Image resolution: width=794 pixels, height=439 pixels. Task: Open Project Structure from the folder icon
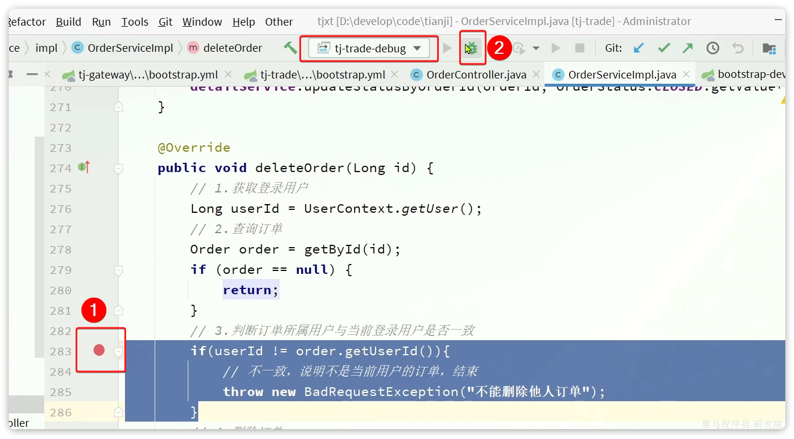tap(769, 48)
